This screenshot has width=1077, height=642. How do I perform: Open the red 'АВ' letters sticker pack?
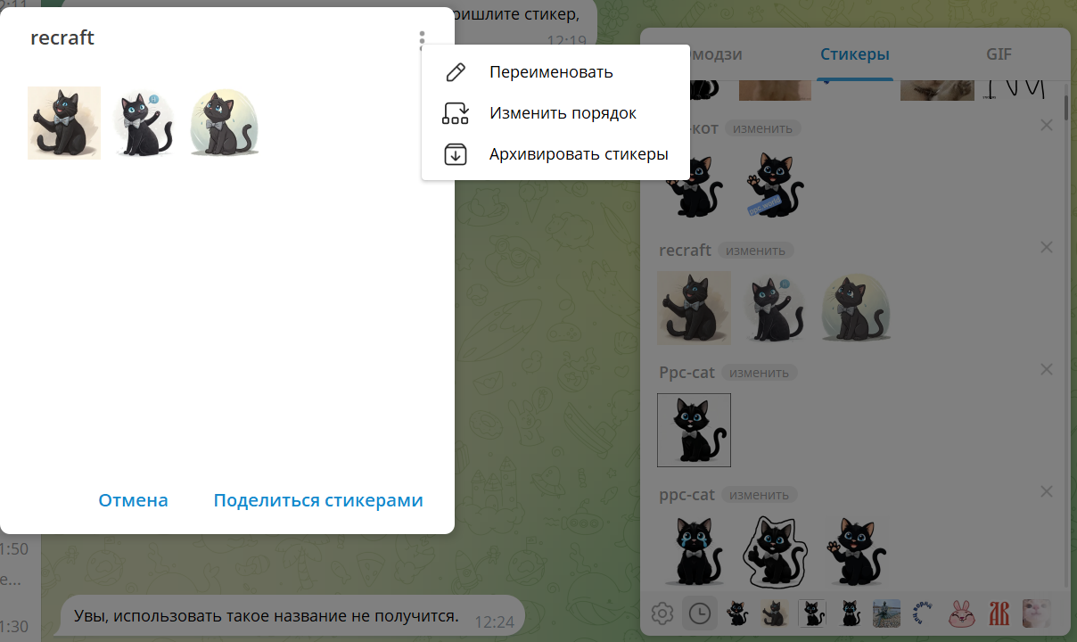[x=999, y=613]
